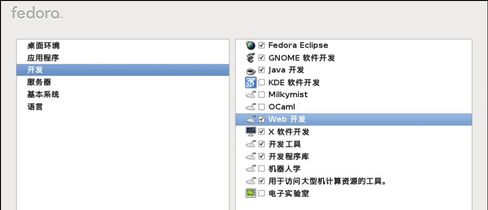Uncheck the Fedora Eclipse checkbox
Image resolution: width=488 pixels, height=210 pixels.
(x=262, y=46)
